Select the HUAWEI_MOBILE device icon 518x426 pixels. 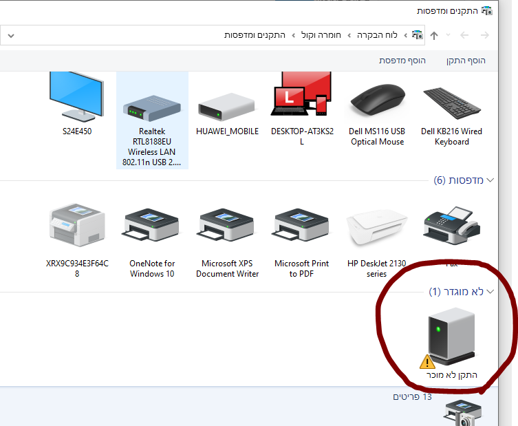click(x=226, y=107)
